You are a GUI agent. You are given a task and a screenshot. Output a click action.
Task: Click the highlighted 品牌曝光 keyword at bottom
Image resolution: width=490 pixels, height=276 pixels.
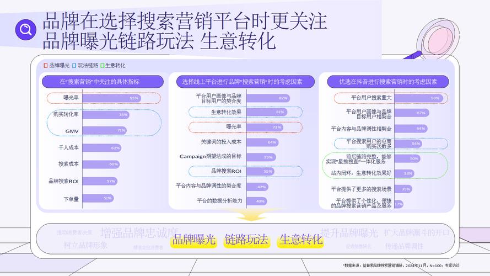point(193,240)
